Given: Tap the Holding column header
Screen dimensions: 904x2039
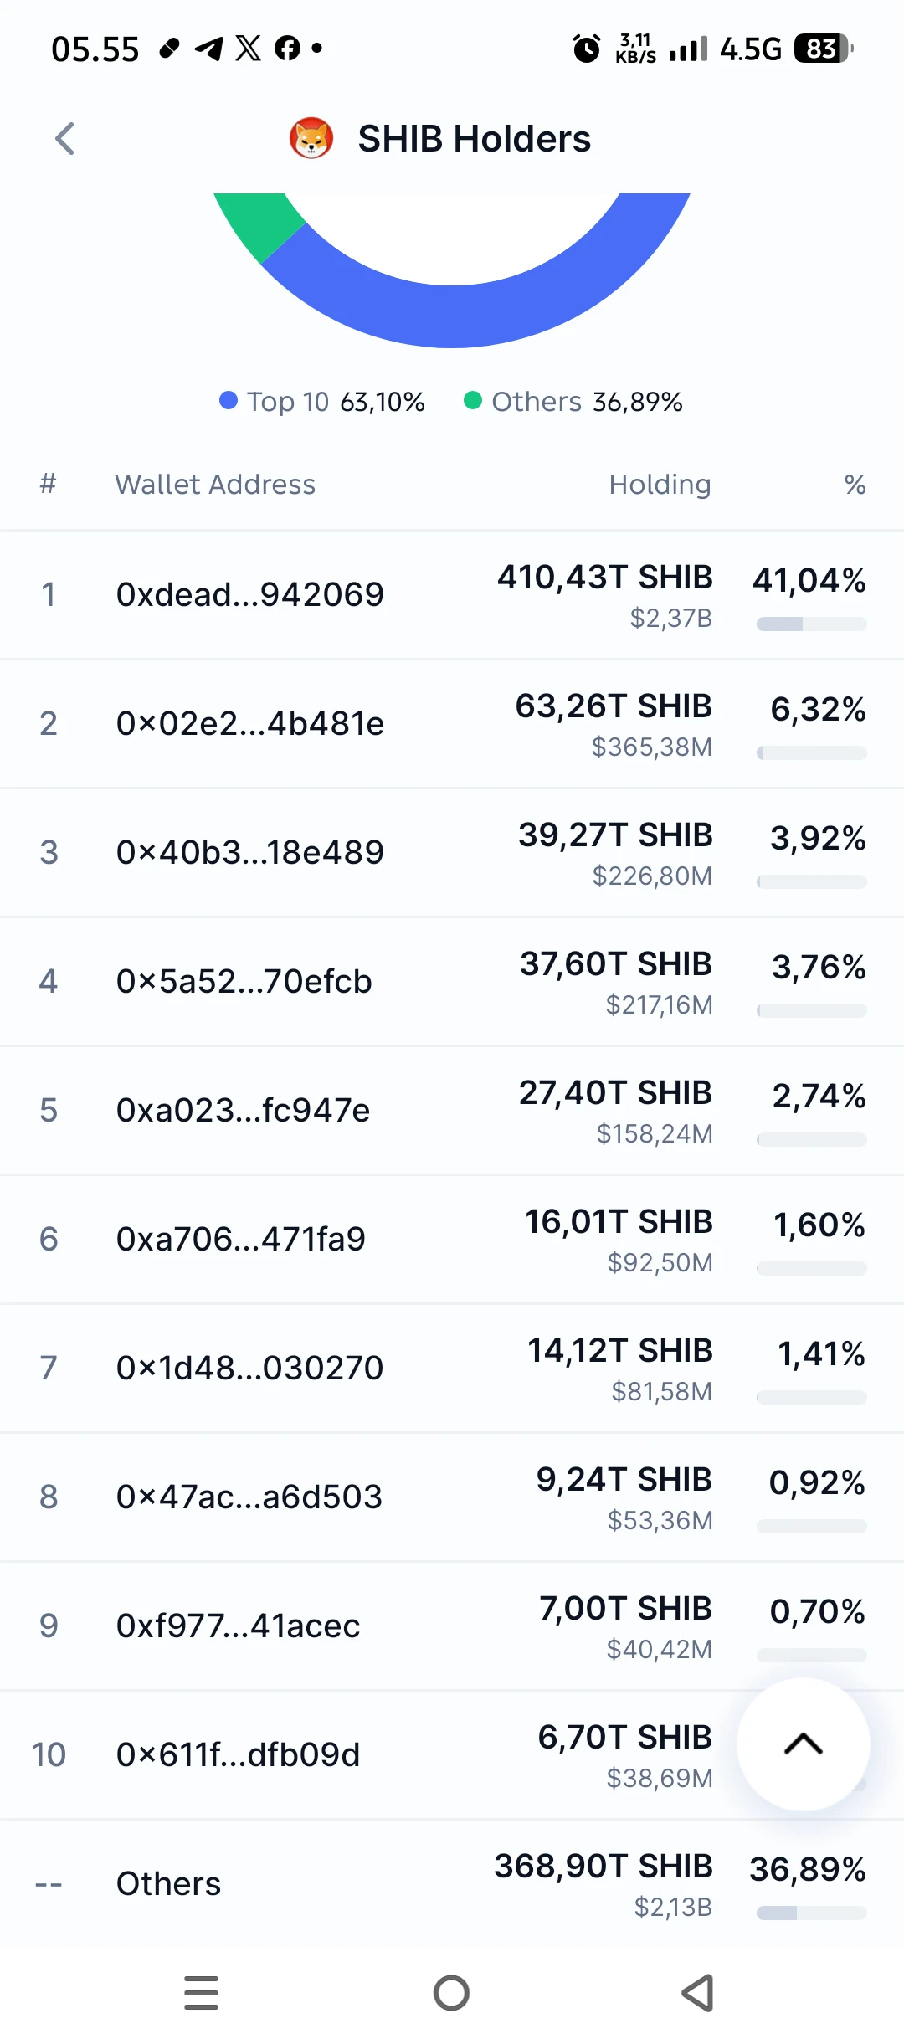Looking at the screenshot, I should 660,485.
